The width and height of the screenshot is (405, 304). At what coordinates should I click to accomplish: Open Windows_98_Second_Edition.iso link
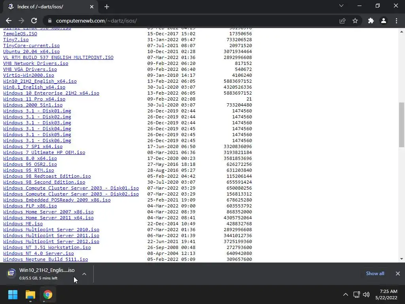[x=44, y=182]
